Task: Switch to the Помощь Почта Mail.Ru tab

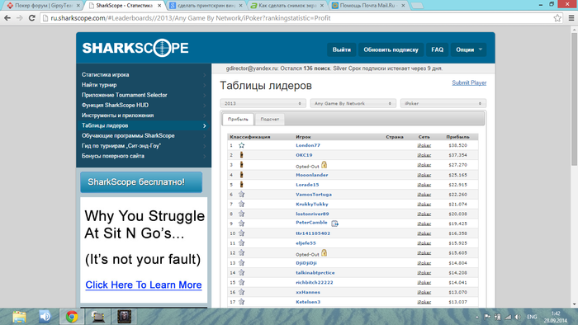Action: (x=367, y=6)
